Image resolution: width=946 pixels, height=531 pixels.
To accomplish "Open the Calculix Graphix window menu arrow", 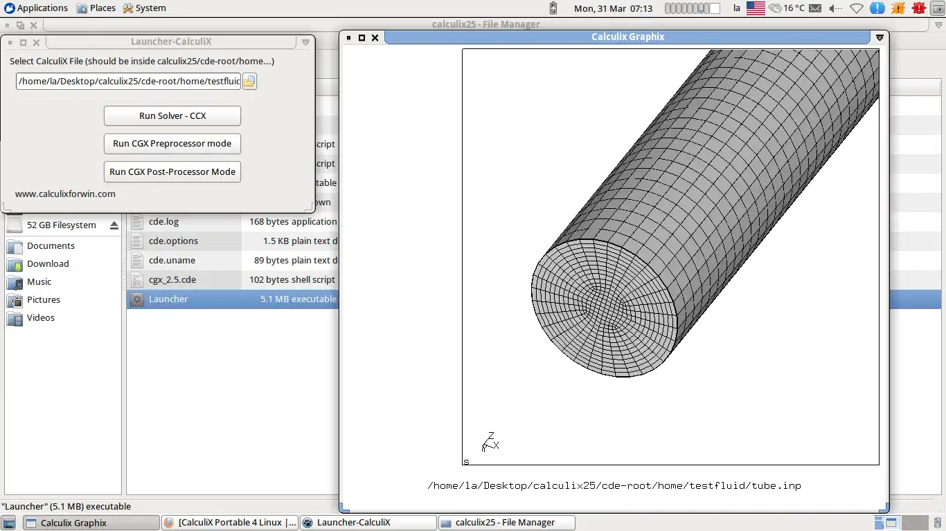I will (880, 37).
